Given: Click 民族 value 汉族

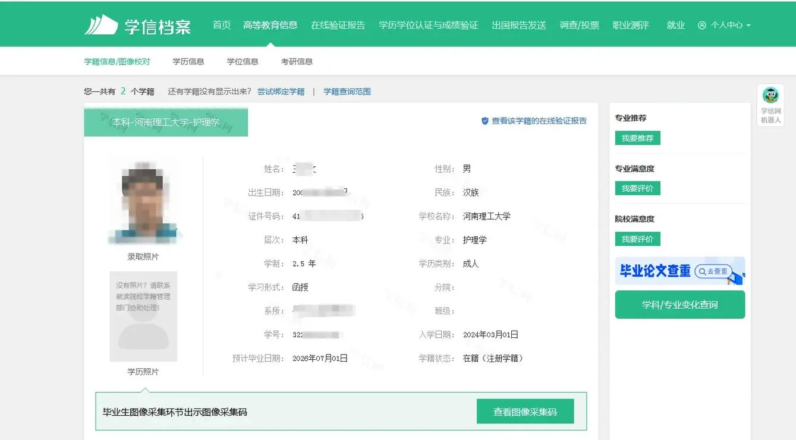Looking at the screenshot, I should [471, 192].
